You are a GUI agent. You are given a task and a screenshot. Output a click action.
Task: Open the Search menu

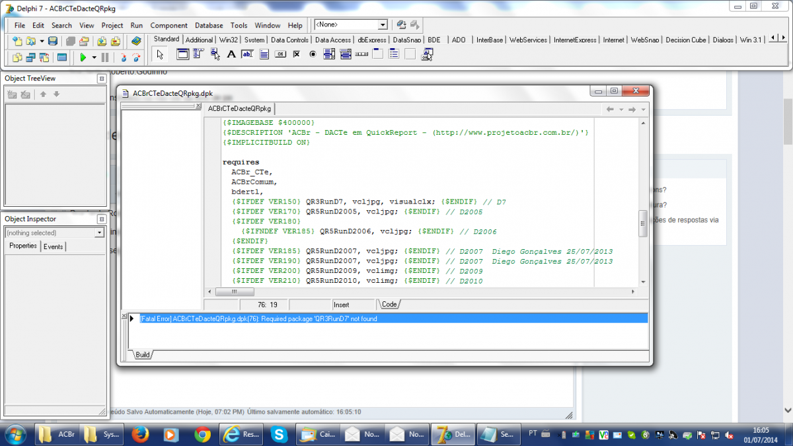[x=61, y=25]
